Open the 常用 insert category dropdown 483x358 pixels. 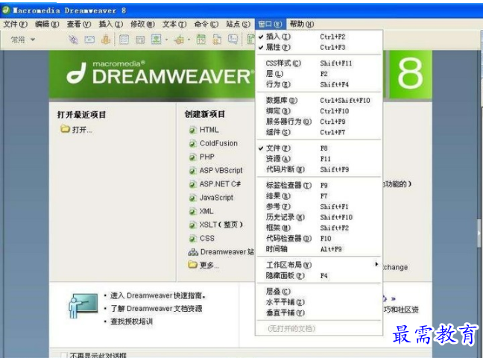pyautogui.click(x=23, y=40)
